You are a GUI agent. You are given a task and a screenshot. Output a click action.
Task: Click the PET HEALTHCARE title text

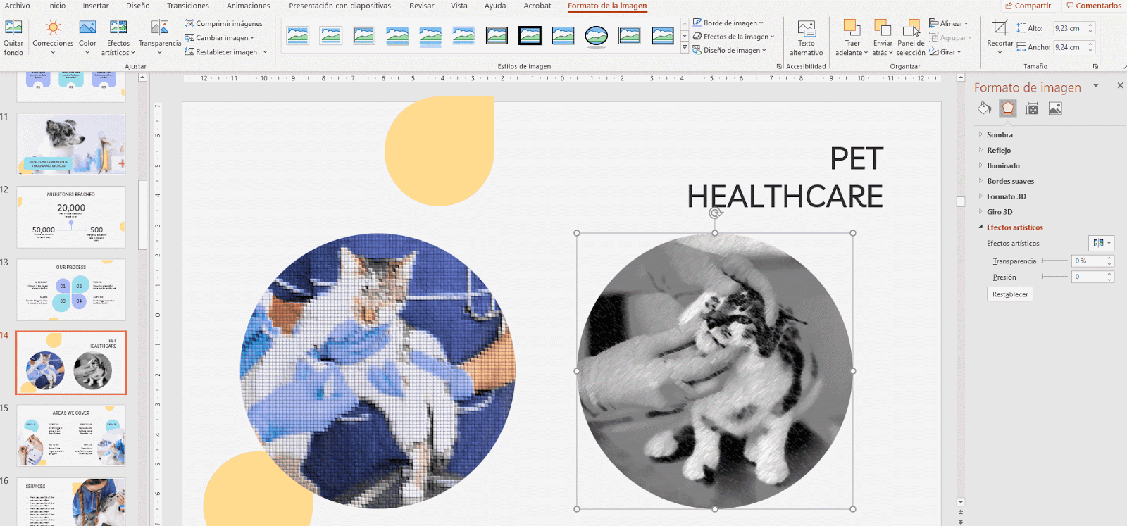click(785, 177)
